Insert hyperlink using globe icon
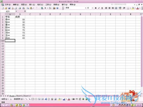The height and width of the screenshot is (107, 143). (42, 8)
